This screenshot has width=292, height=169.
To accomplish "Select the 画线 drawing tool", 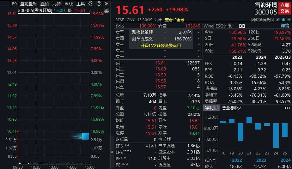I will [x=69, y=4].
